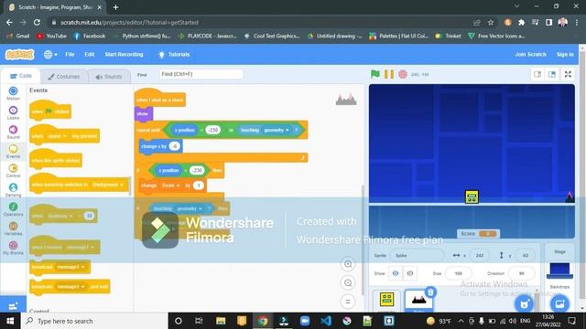The height and width of the screenshot is (329, 586).
Task: Open backdrop dropdown in backdrop switches block
Action: tap(108, 185)
